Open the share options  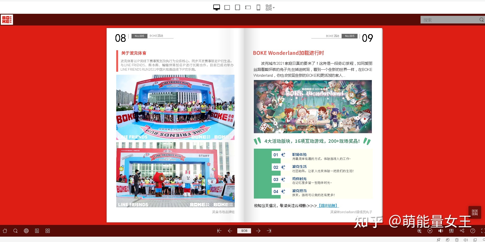462,231
